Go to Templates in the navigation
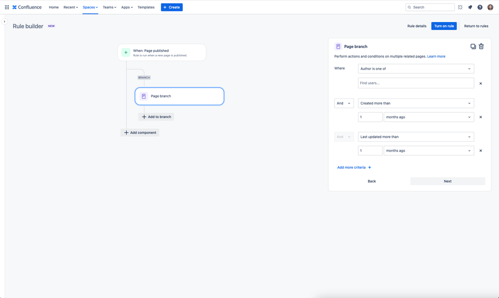Viewport: 499px width, 298px height. click(x=146, y=7)
